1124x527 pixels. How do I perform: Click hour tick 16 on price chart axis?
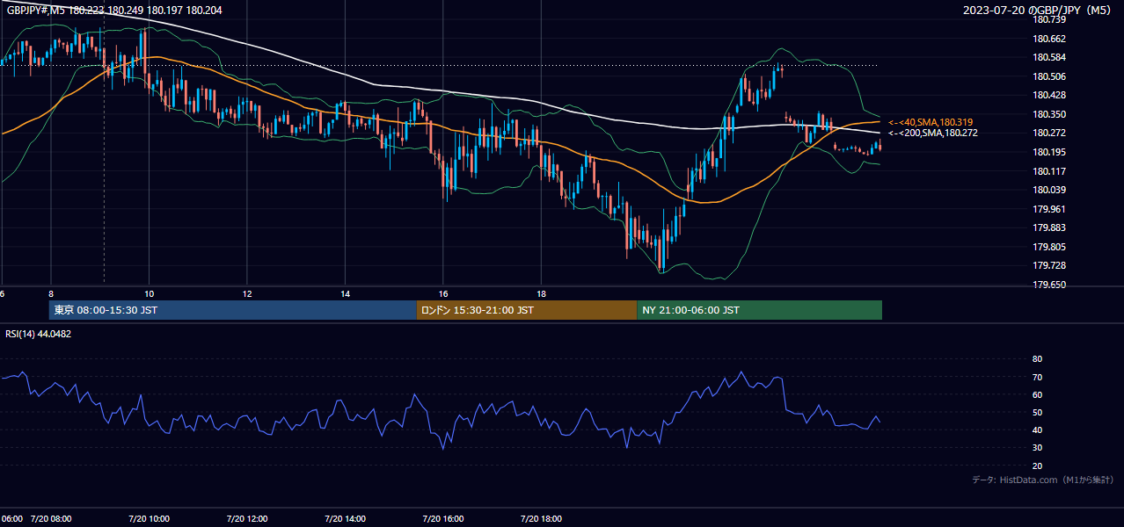[x=443, y=293]
